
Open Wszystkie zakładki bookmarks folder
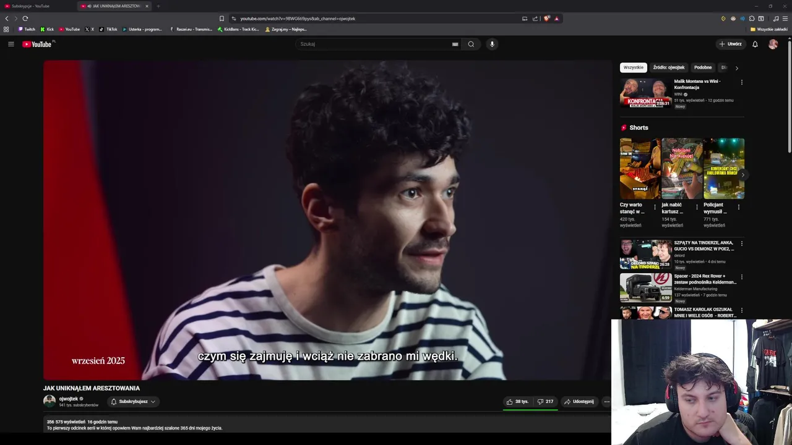pyautogui.click(x=769, y=29)
